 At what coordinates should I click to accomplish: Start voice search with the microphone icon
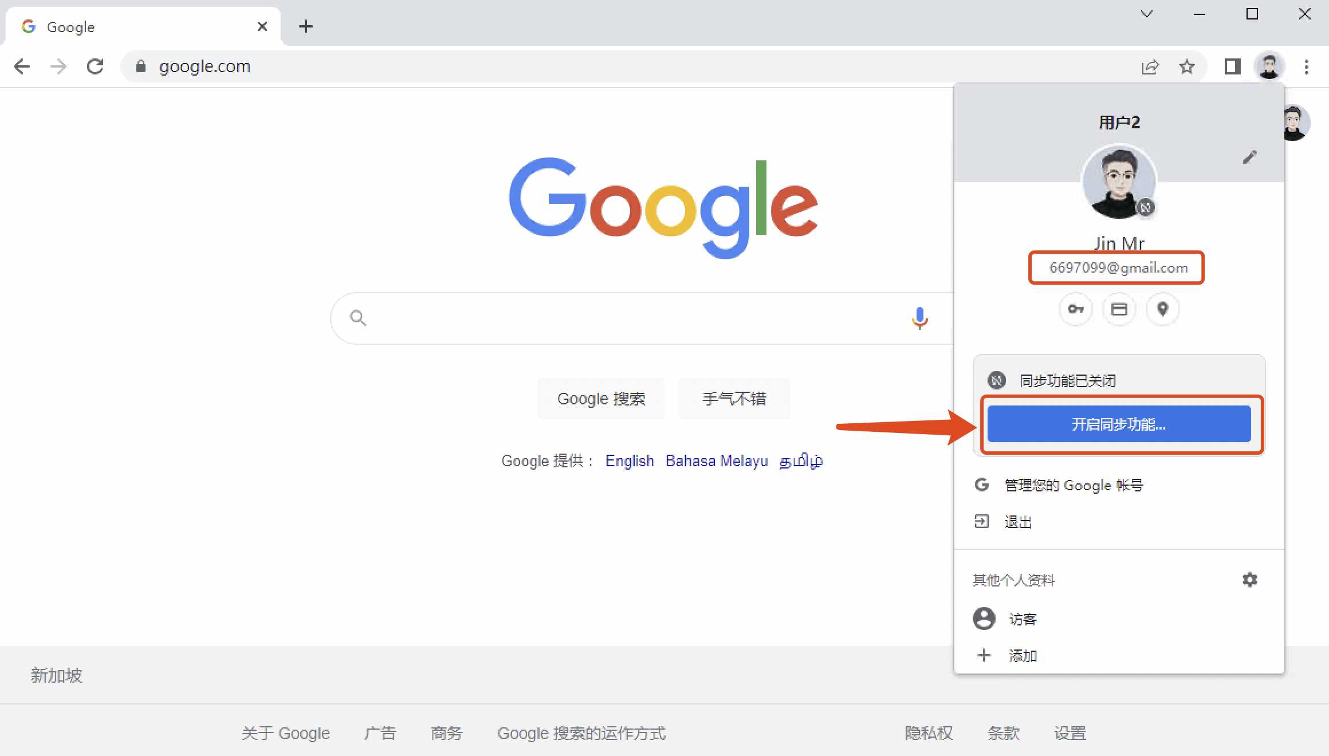coord(920,318)
